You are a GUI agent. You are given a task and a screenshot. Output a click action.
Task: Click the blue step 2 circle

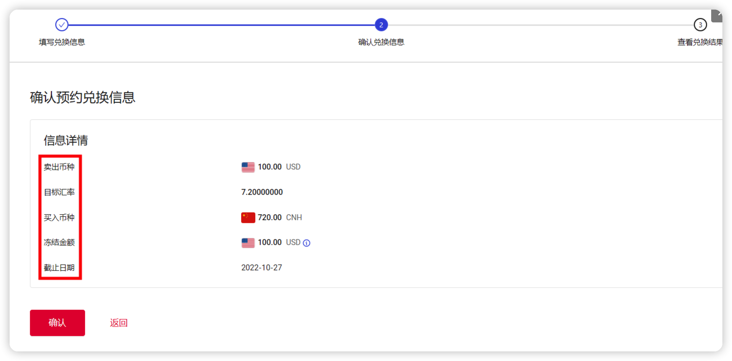pyautogui.click(x=381, y=25)
